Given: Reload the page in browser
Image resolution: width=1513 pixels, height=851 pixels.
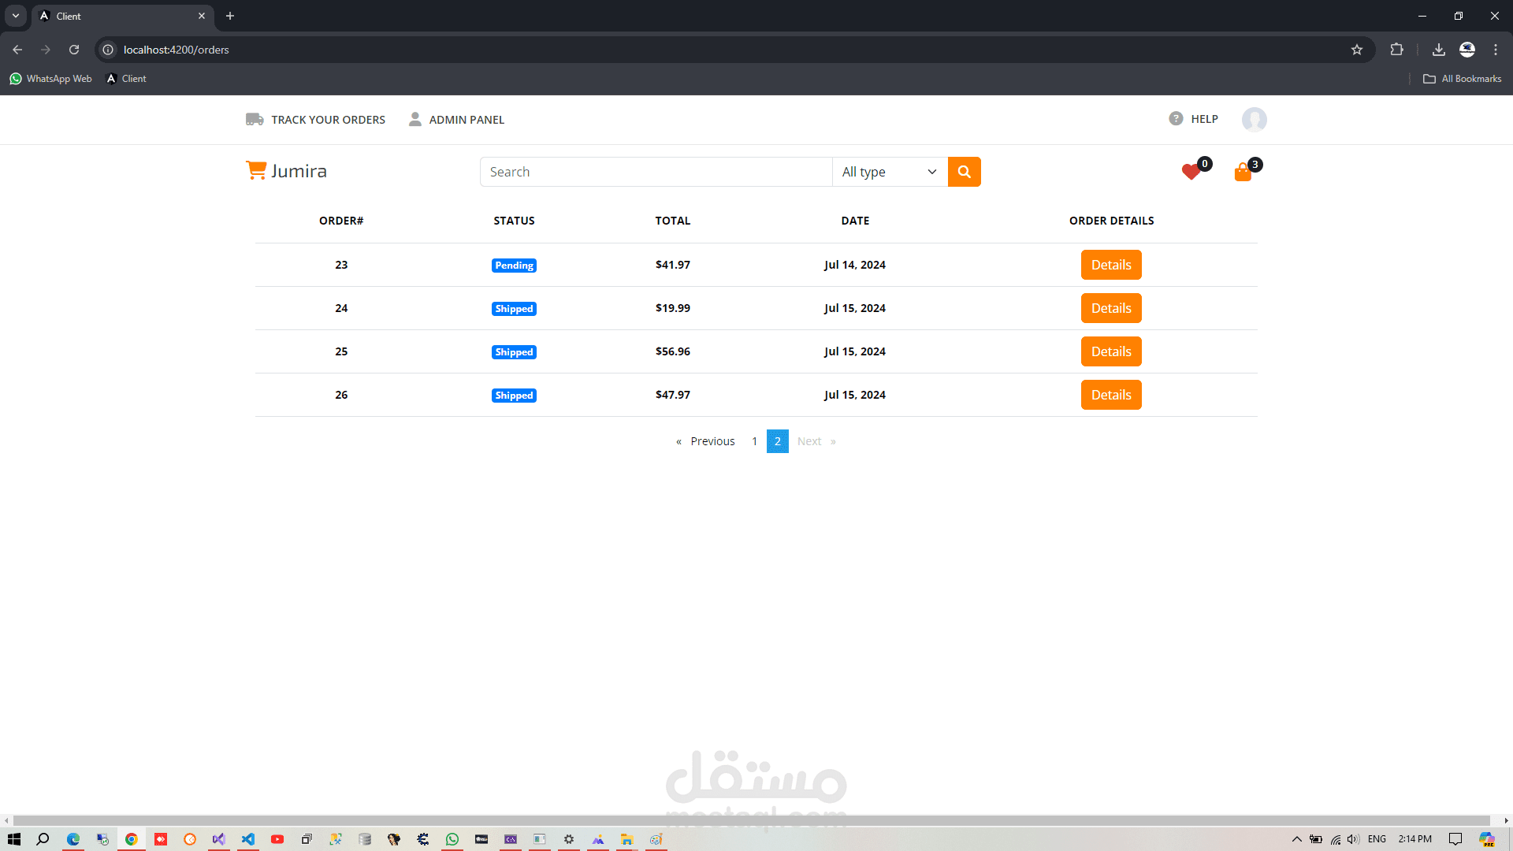Looking at the screenshot, I should [x=74, y=50].
